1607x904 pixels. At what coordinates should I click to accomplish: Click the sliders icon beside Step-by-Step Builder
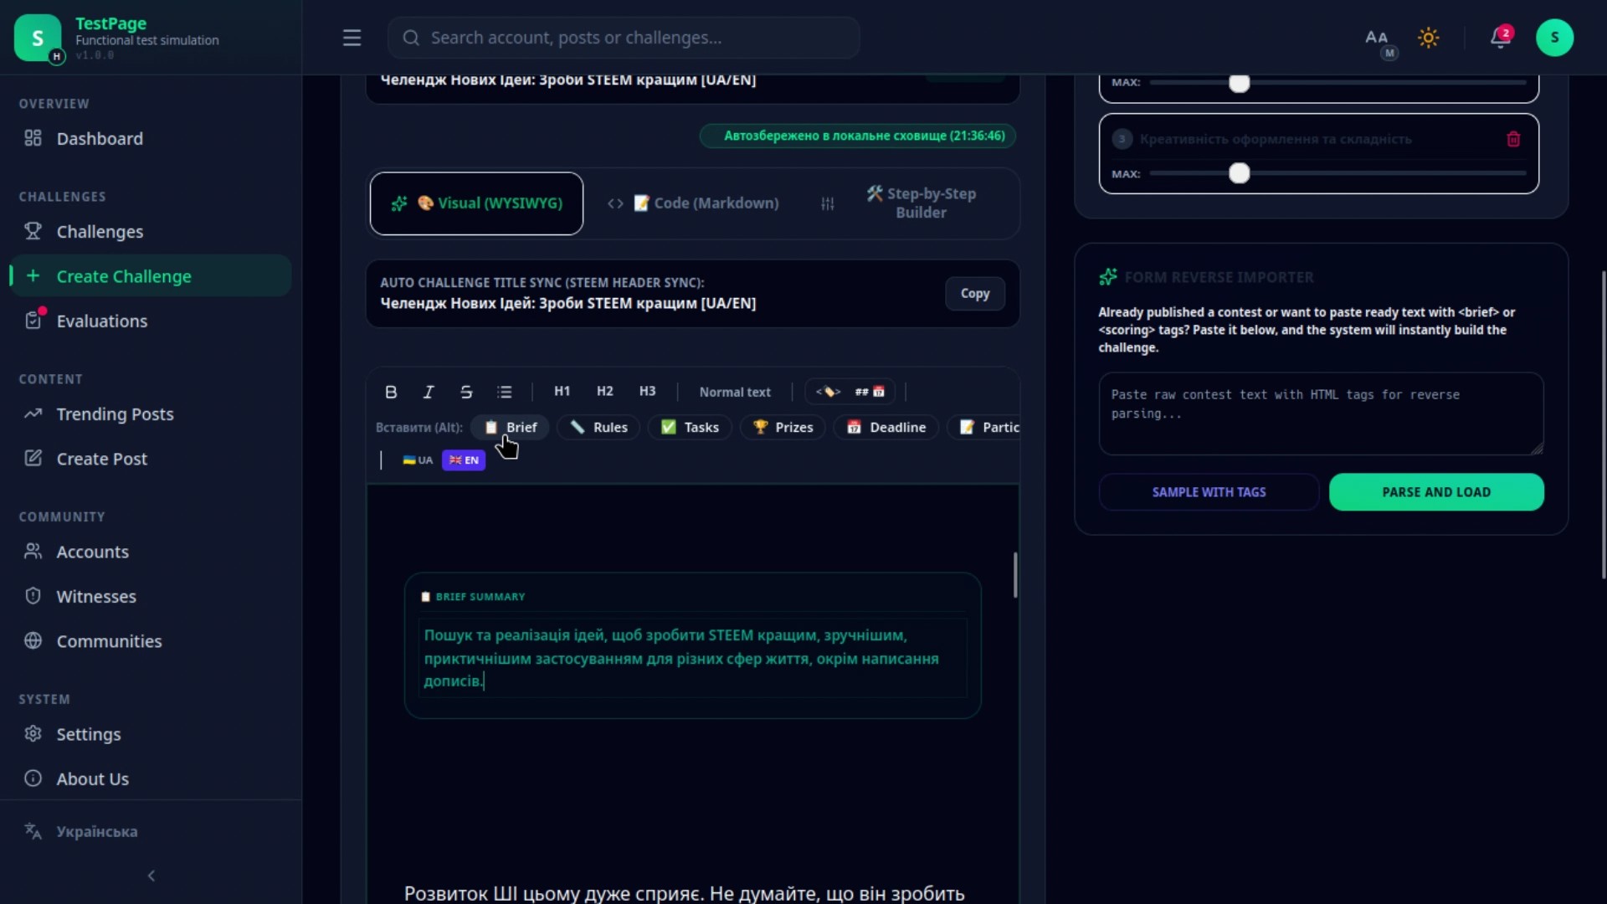(827, 203)
